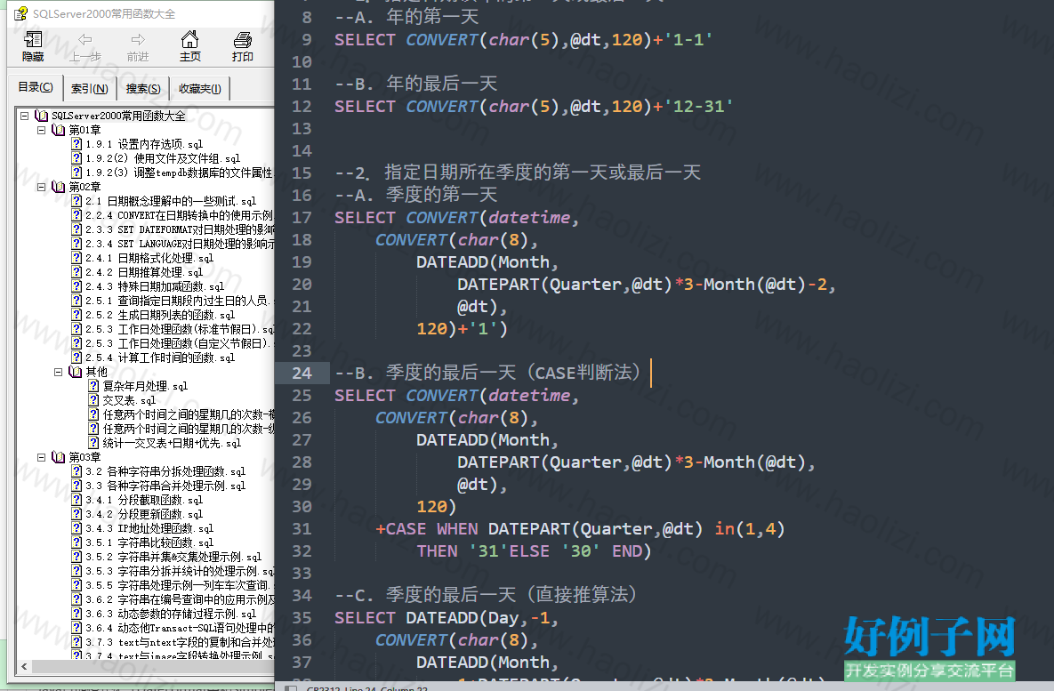Open topic 1.9.2(3) 调整tempdb数据库的文件属性
Screen dimensions: 1054x691
179,173
